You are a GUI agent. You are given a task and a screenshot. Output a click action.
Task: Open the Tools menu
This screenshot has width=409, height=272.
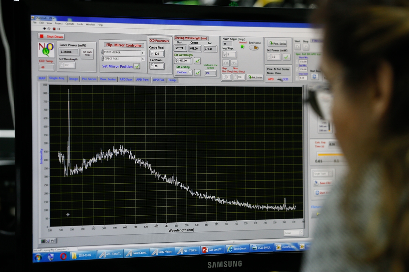[x=80, y=24]
